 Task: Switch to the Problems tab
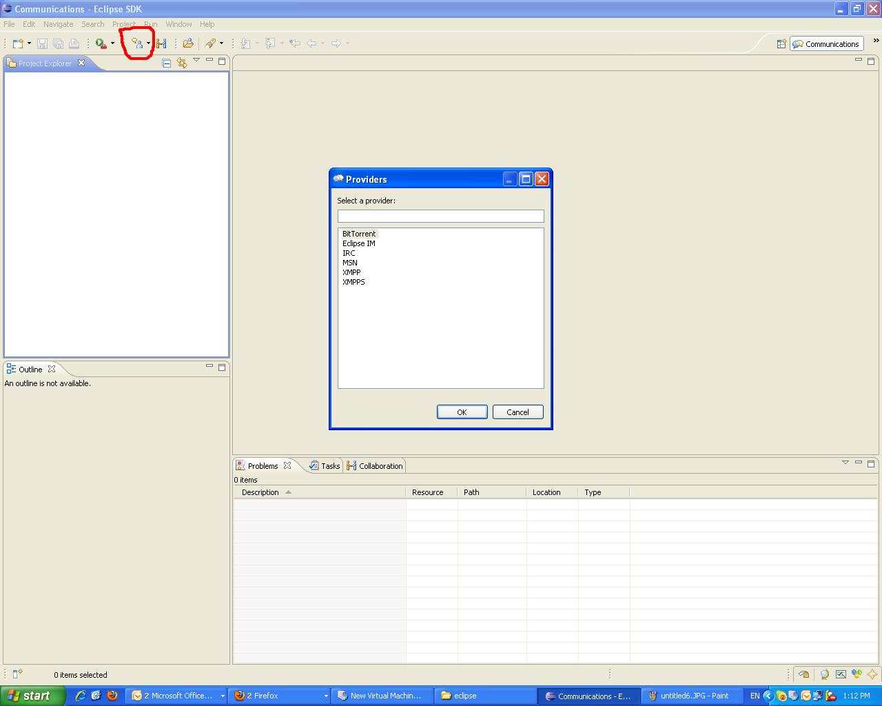264,466
